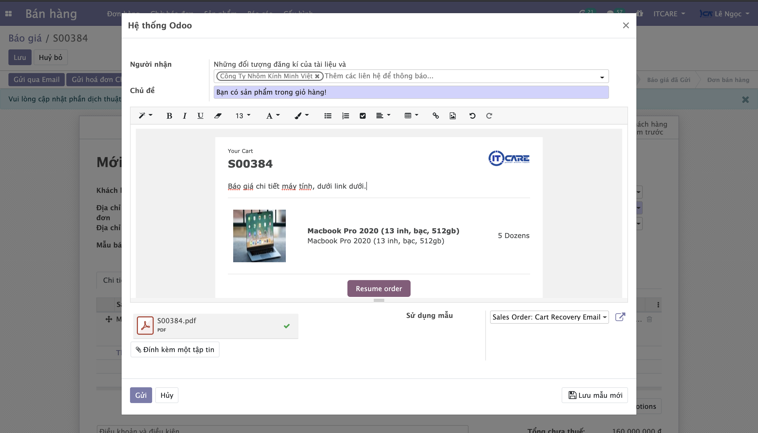Open the font size 13 dropdown
Screen dimensions: 758x433
pos(243,116)
